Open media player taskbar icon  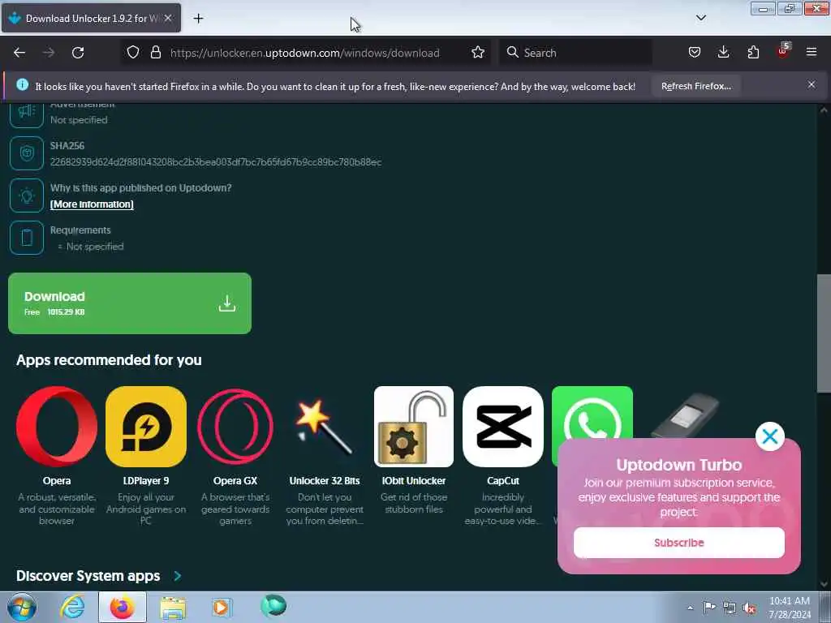tap(222, 607)
